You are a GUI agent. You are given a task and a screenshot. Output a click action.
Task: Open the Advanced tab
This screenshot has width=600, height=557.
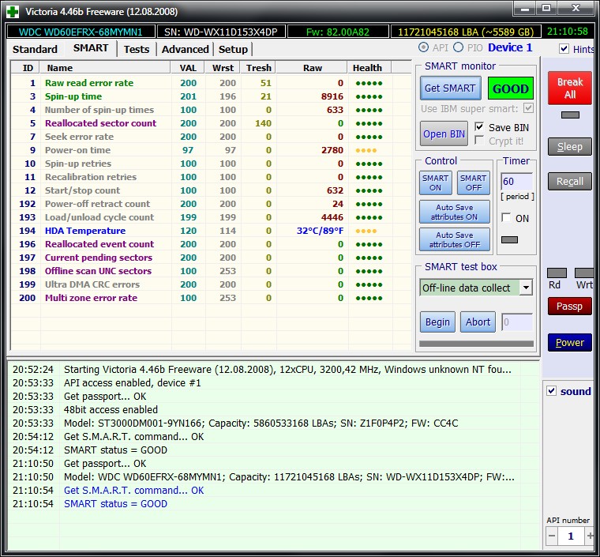point(185,49)
